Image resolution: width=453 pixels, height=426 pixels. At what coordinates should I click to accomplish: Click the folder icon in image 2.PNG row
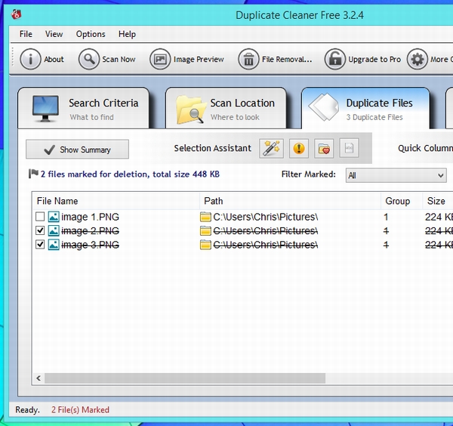coord(205,230)
